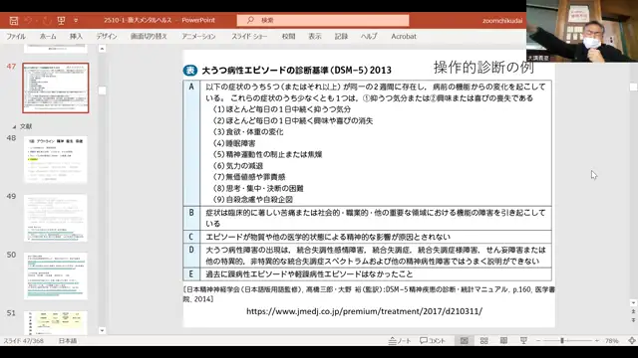Click the zoom in plus button
638x358 pixels.
[x=596, y=340]
